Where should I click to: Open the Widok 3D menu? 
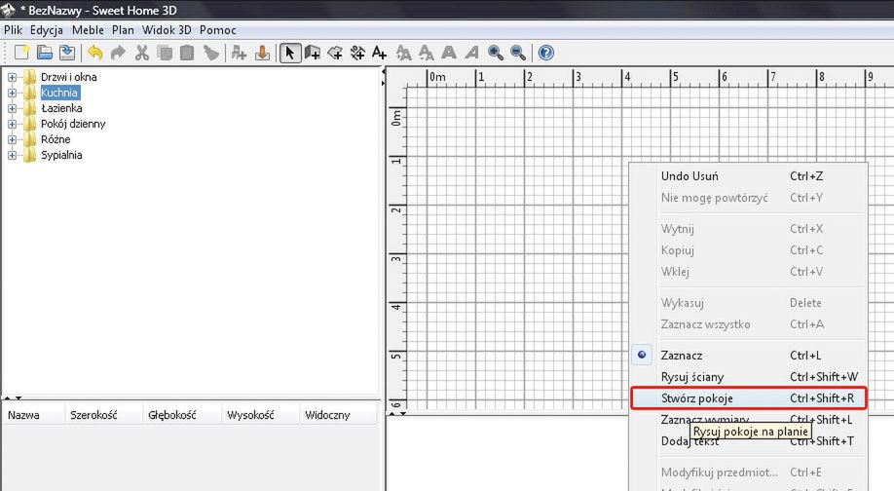pyautogui.click(x=167, y=30)
